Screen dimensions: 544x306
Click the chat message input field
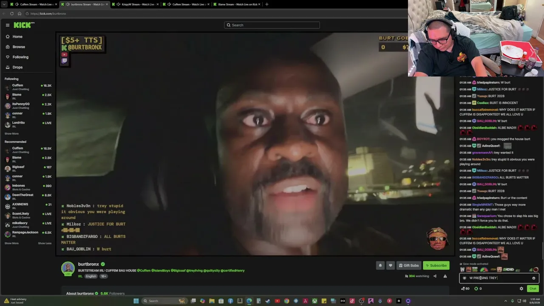[499, 278]
